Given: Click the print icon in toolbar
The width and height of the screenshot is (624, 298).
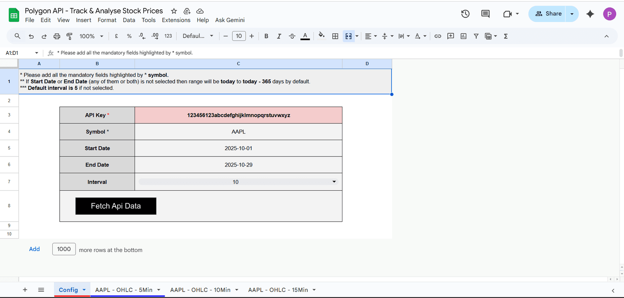Looking at the screenshot, I should (x=57, y=36).
